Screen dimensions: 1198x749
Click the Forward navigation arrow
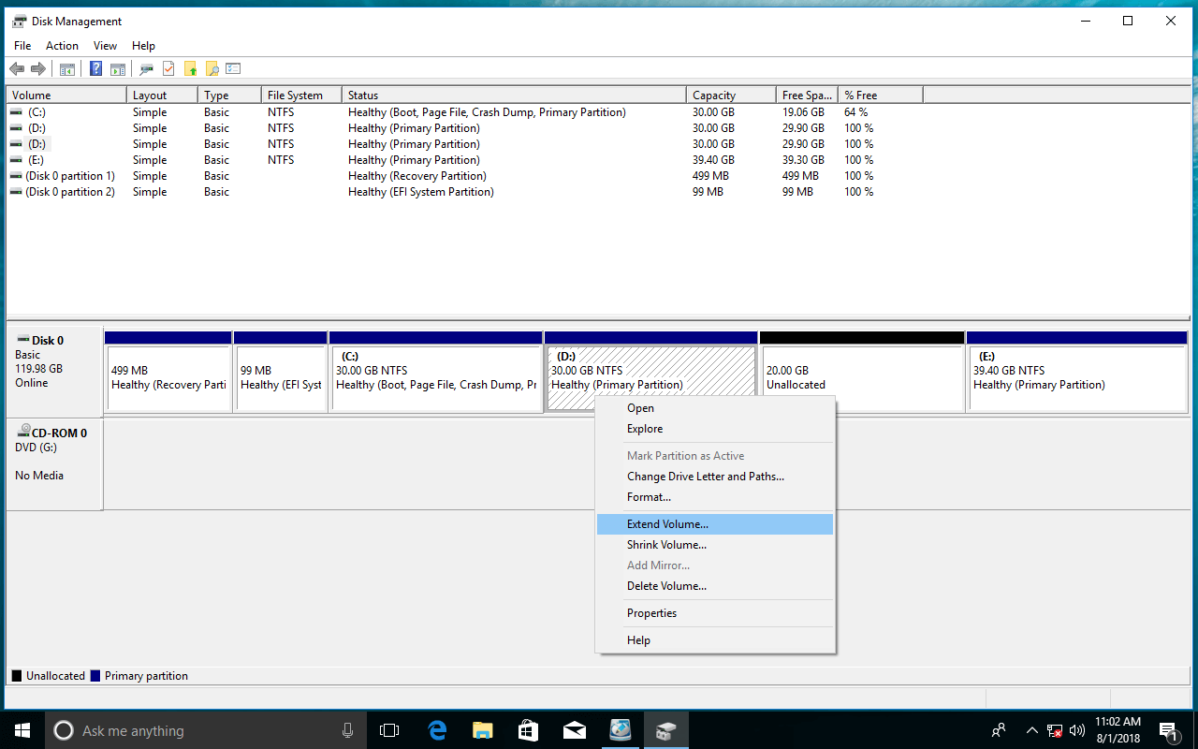38,68
